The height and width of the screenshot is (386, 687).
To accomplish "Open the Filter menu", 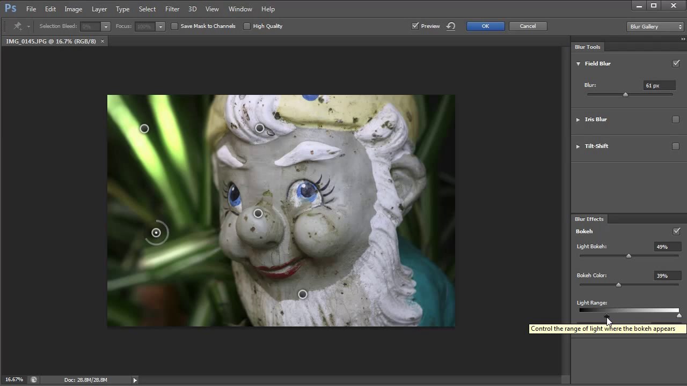I will pyautogui.click(x=172, y=9).
